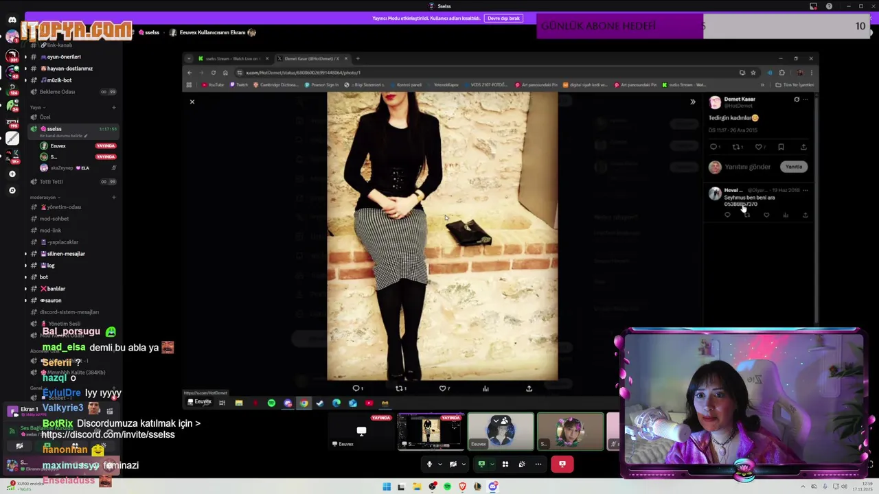Open the silinen-mesajlar channel
The height and width of the screenshot is (494, 879).
tap(66, 254)
